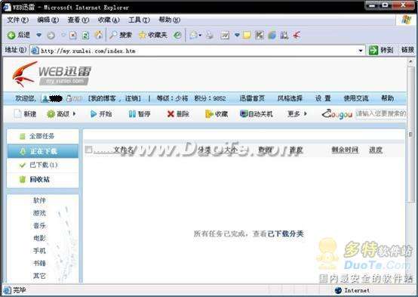Viewport: 418px width, 297px height.
Task: Open the 工具(T) menu
Action: (139, 20)
